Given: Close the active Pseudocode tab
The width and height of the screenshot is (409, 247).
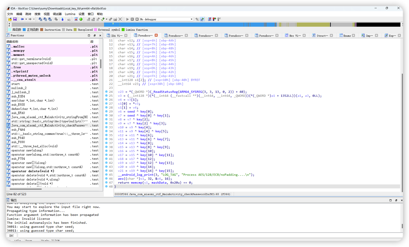Looking at the screenshot, I should [156, 35].
